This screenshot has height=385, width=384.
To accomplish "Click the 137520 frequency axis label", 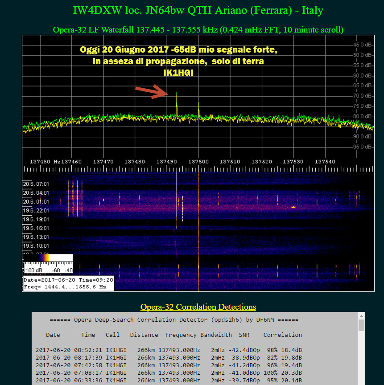I will pos(262,162).
